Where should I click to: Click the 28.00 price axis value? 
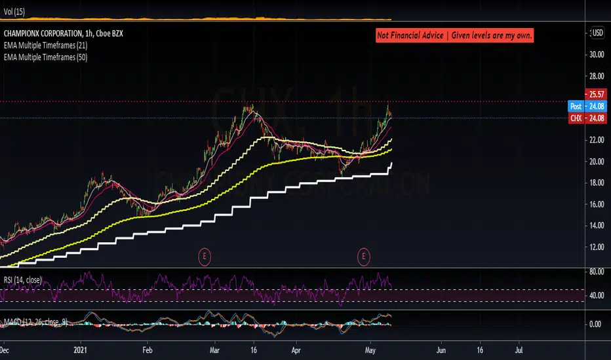[x=597, y=77]
